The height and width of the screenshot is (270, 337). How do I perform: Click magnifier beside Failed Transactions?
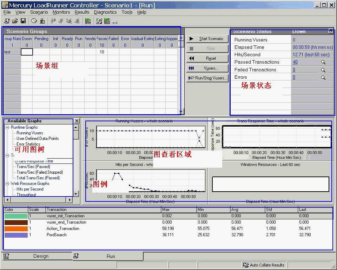(x=323, y=70)
